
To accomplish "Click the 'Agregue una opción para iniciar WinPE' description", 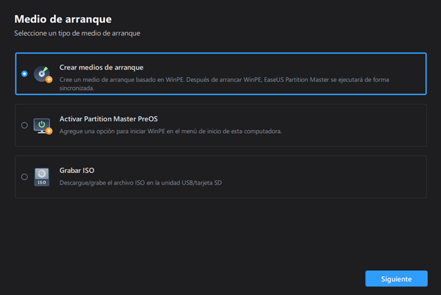I will coord(171,131).
